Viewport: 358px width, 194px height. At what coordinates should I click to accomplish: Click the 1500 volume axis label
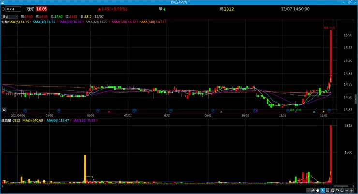click(348, 152)
